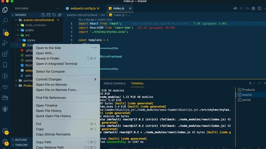Switch to the Debug Console panel tab
The width and height of the screenshot is (266, 149).
pos(115,84)
